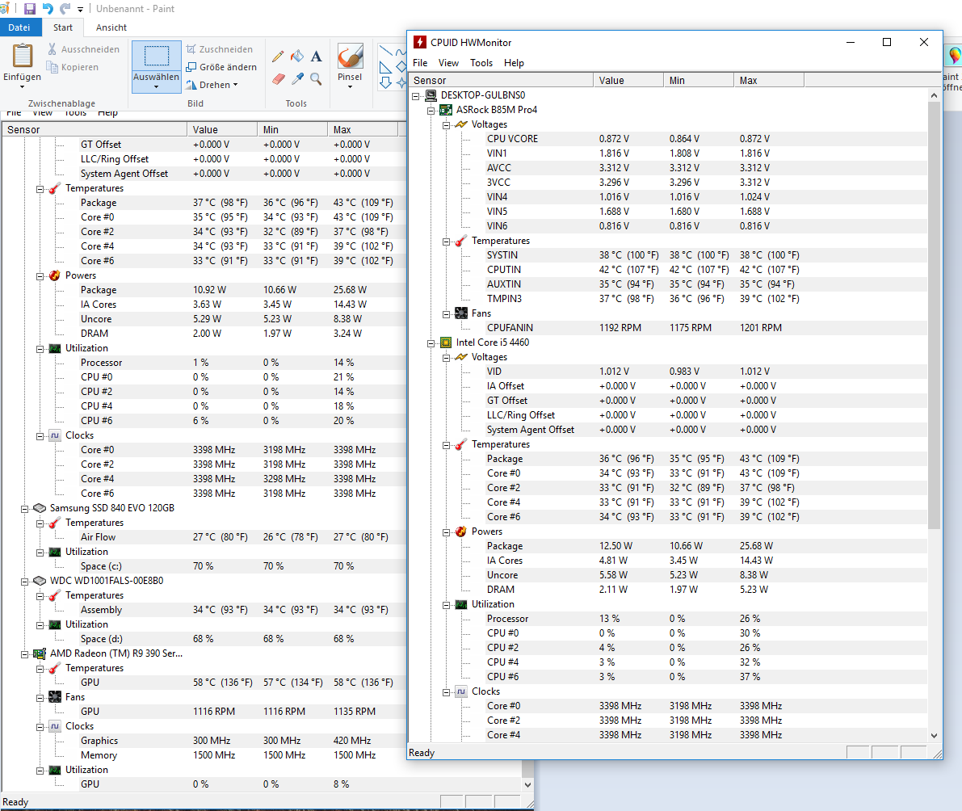Viewport: 962px width, 811px height.
Task: Click the HWMonitor vertical scrollbar thumb
Action: 934,315
